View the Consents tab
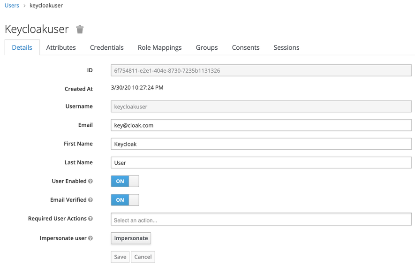Viewport: 415px width, 267px height. (x=245, y=47)
